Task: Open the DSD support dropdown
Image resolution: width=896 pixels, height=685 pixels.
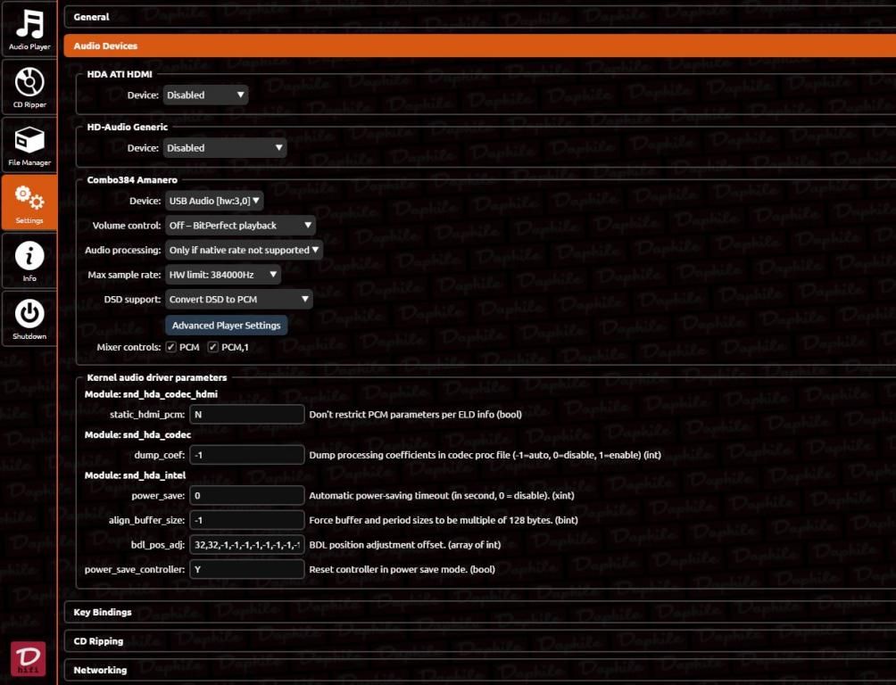Action: [239, 300]
